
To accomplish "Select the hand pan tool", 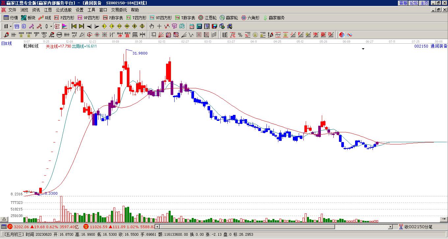I will [152, 26].
